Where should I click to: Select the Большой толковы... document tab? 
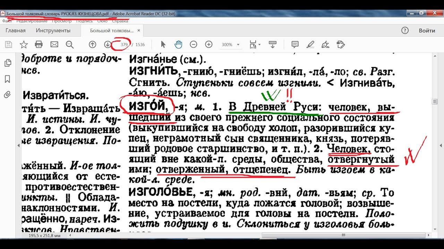(x=112, y=30)
